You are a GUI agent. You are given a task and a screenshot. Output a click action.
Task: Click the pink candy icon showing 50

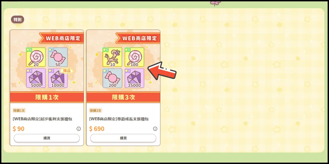pyautogui.click(x=58, y=57)
